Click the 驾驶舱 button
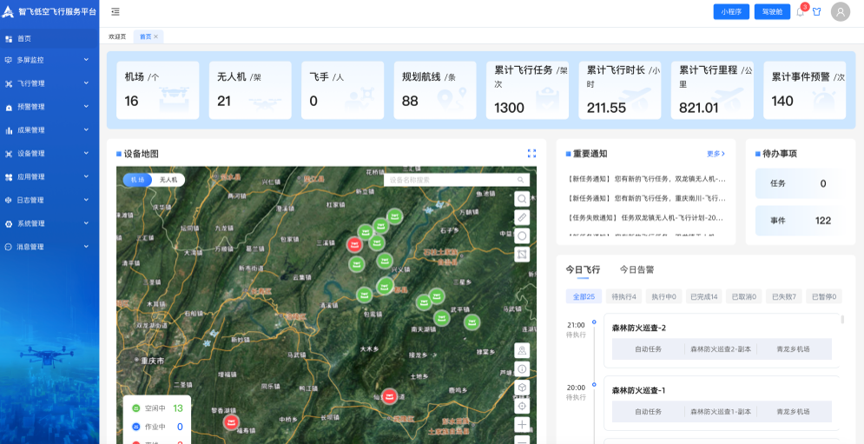 (x=772, y=11)
